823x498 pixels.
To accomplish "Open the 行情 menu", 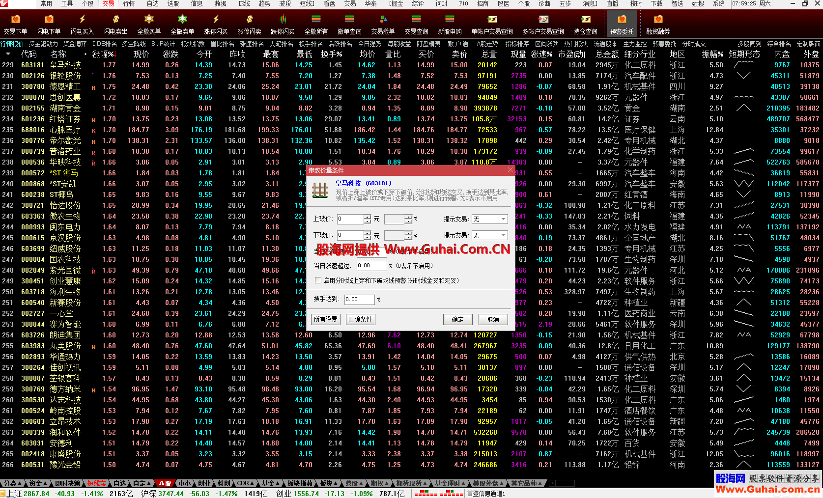I will click(x=129, y=3).
